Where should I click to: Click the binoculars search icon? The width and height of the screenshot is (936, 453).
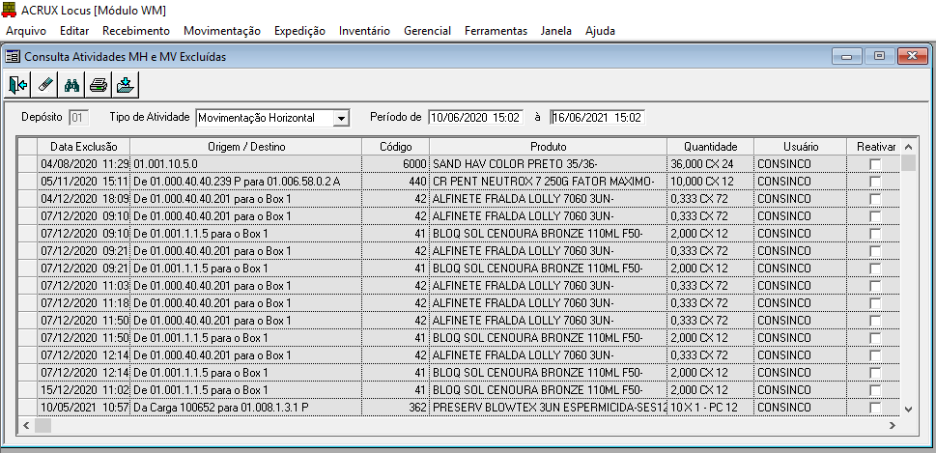[x=72, y=85]
